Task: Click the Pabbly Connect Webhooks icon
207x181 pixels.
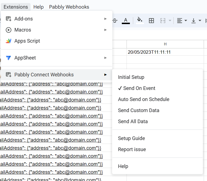Action: pos(9,74)
